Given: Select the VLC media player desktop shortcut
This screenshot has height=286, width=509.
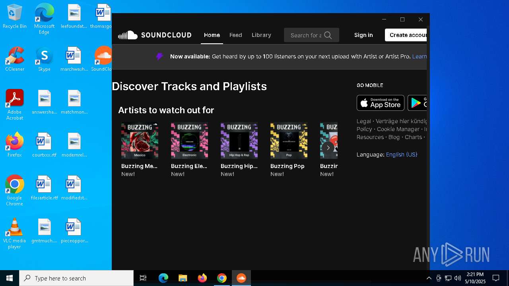Looking at the screenshot, I should click(15, 233).
